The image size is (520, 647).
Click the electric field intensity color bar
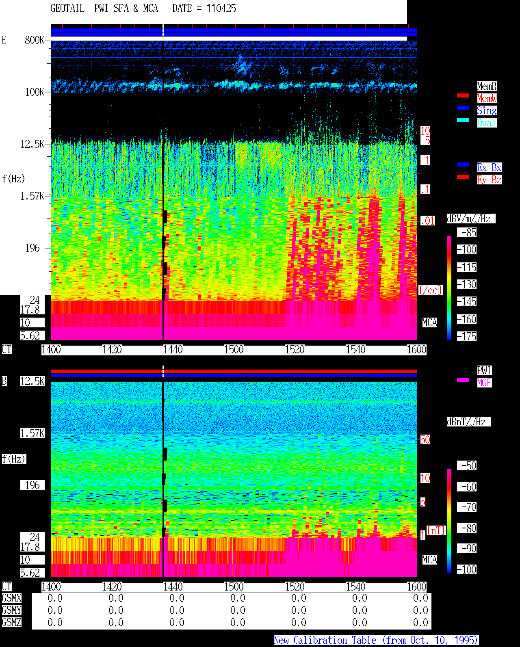449,288
